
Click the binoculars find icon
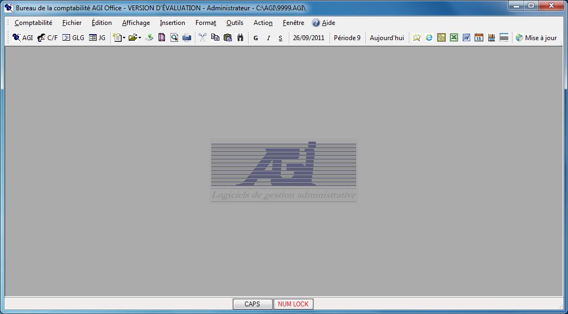click(240, 37)
